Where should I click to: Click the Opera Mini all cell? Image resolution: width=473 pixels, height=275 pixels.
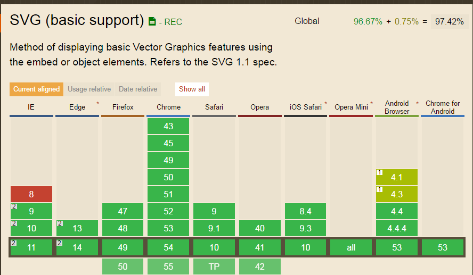coord(351,247)
